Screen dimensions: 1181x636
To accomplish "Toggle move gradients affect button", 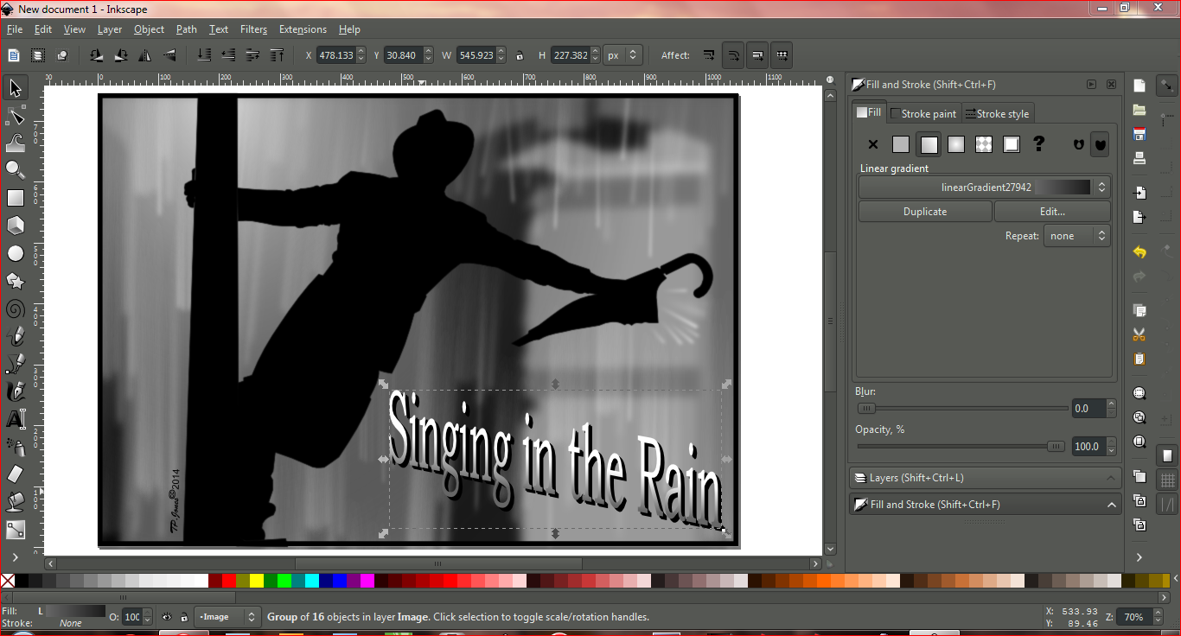I will coord(757,55).
